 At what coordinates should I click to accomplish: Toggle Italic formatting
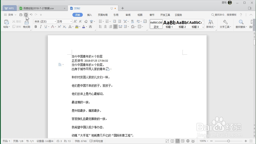pos(41,27)
